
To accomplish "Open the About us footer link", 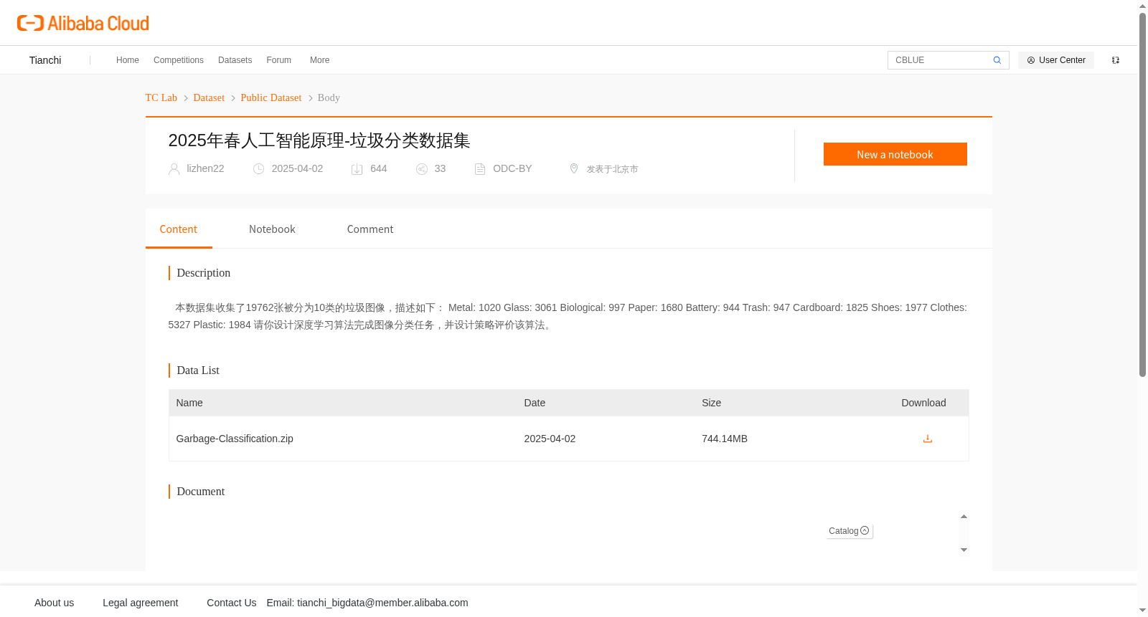I will click(x=55, y=603).
